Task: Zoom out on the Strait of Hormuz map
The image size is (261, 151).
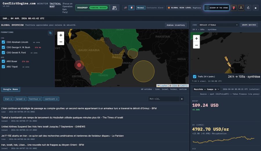Action: pos(196,45)
